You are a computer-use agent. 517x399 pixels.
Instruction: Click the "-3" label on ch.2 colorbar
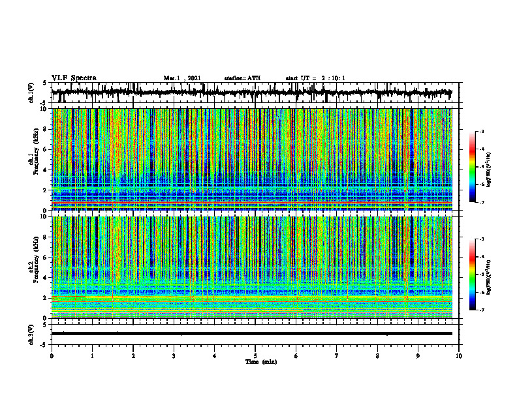(482, 239)
